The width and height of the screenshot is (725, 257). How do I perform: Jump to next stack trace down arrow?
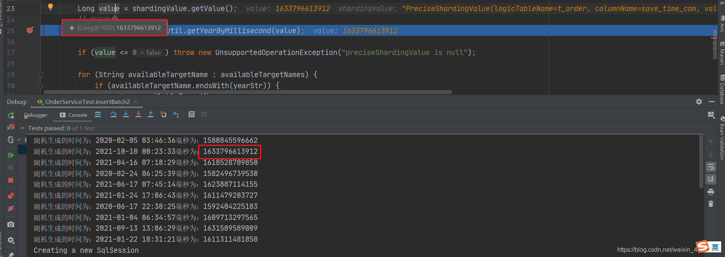tap(711, 154)
